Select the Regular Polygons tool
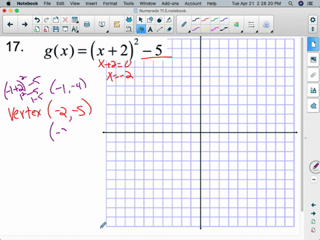 [159, 20]
